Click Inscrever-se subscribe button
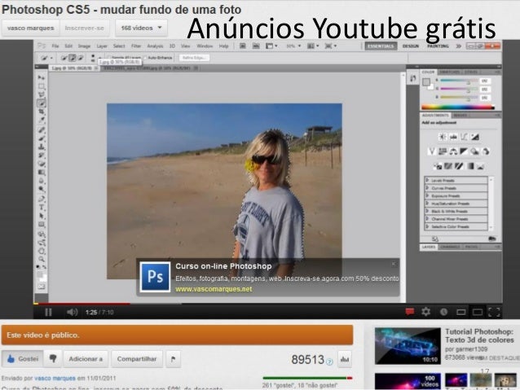Viewport: 520px width, 390px height. coord(85,28)
